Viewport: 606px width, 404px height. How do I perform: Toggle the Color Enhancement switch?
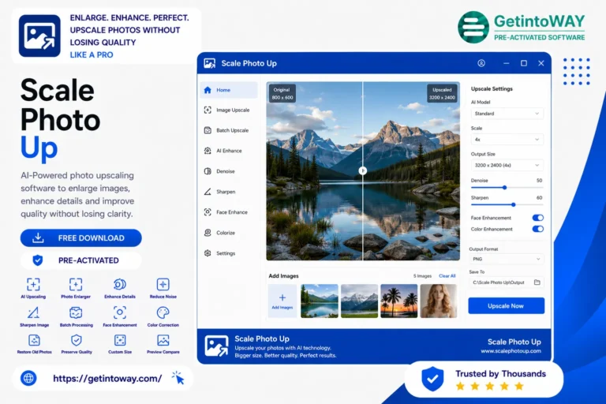point(537,229)
